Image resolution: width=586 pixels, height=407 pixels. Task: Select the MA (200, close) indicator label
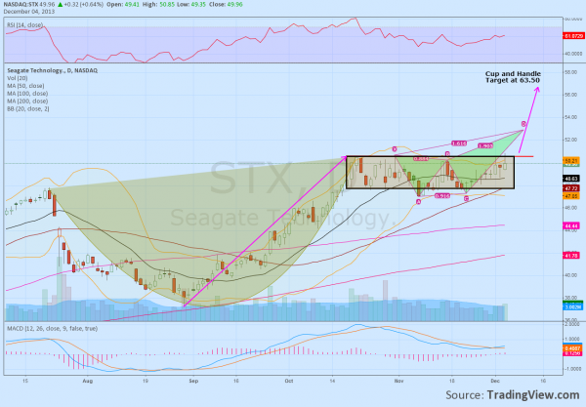click(x=27, y=102)
